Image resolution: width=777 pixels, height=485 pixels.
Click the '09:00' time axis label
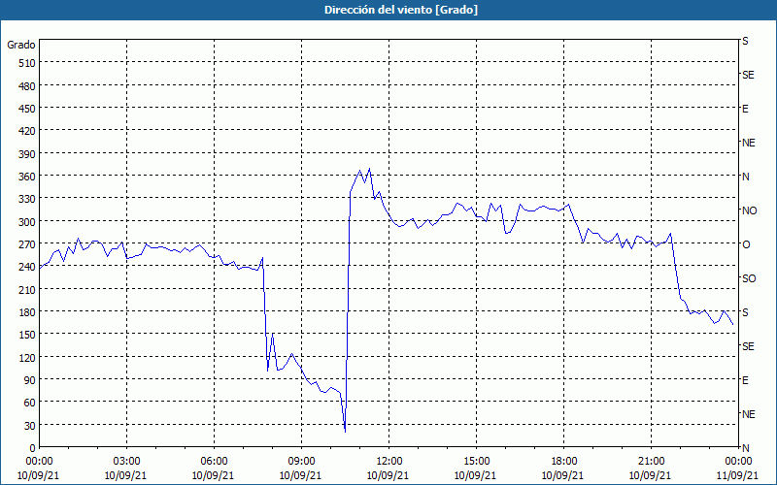(301, 462)
